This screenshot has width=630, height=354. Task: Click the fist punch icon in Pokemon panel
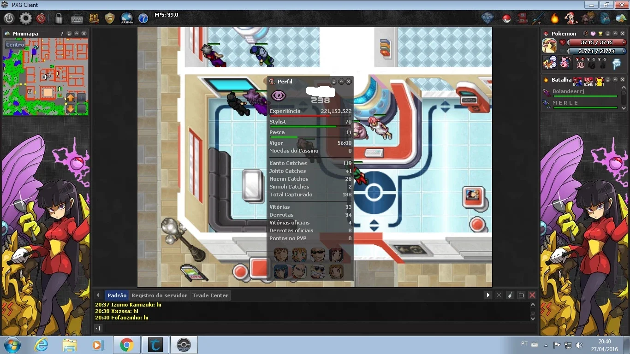tap(581, 65)
